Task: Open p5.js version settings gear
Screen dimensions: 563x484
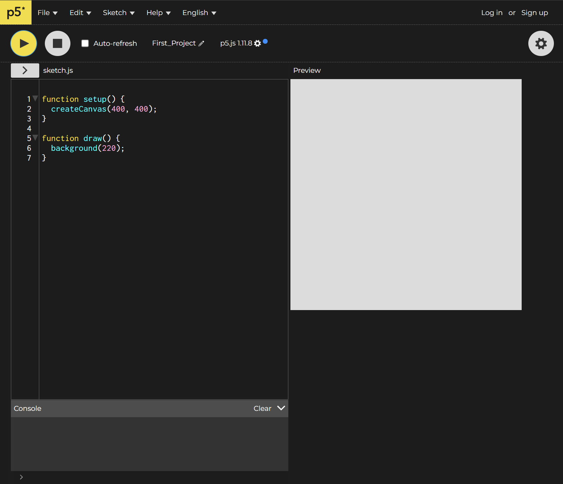Action: pos(258,43)
